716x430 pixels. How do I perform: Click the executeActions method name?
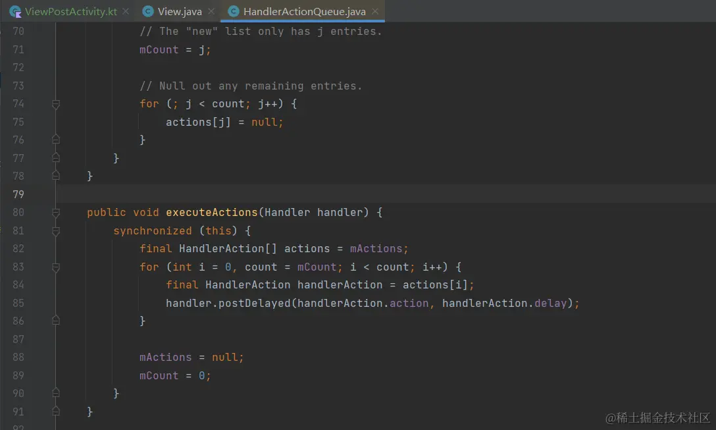pyautogui.click(x=212, y=213)
